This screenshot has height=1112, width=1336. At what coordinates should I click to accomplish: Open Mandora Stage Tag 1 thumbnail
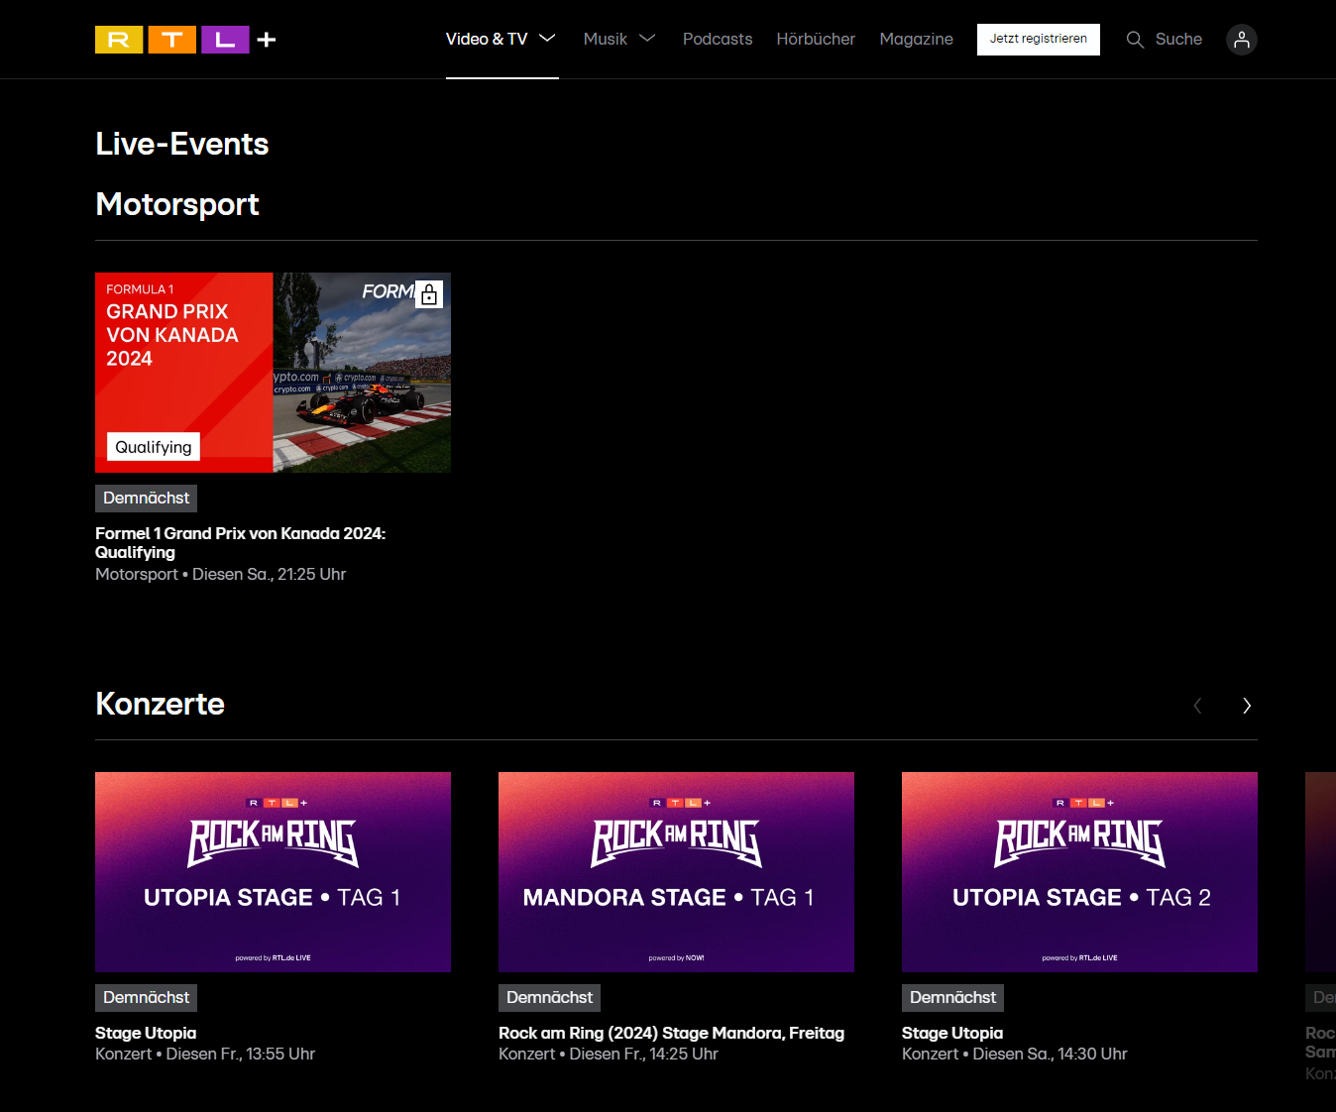676,872
